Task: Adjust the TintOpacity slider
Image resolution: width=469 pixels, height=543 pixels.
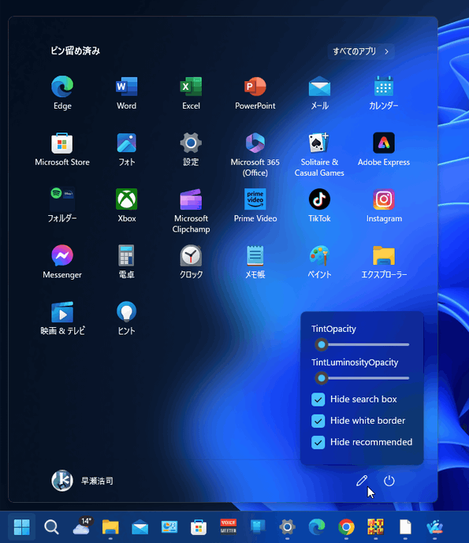Action: (362, 344)
